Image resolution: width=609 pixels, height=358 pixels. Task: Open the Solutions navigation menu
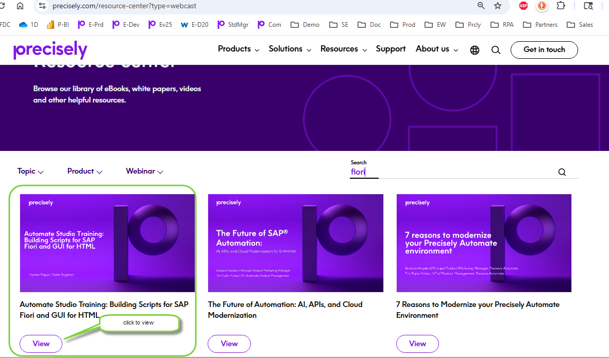290,49
